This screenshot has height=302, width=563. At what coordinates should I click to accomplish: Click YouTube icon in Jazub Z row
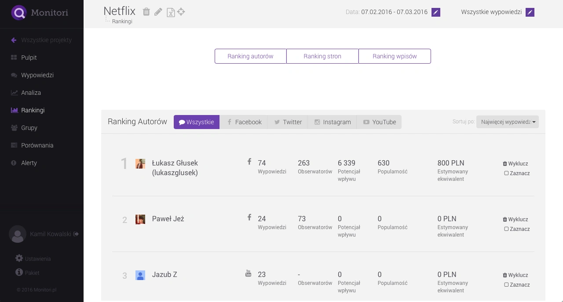pos(248,273)
